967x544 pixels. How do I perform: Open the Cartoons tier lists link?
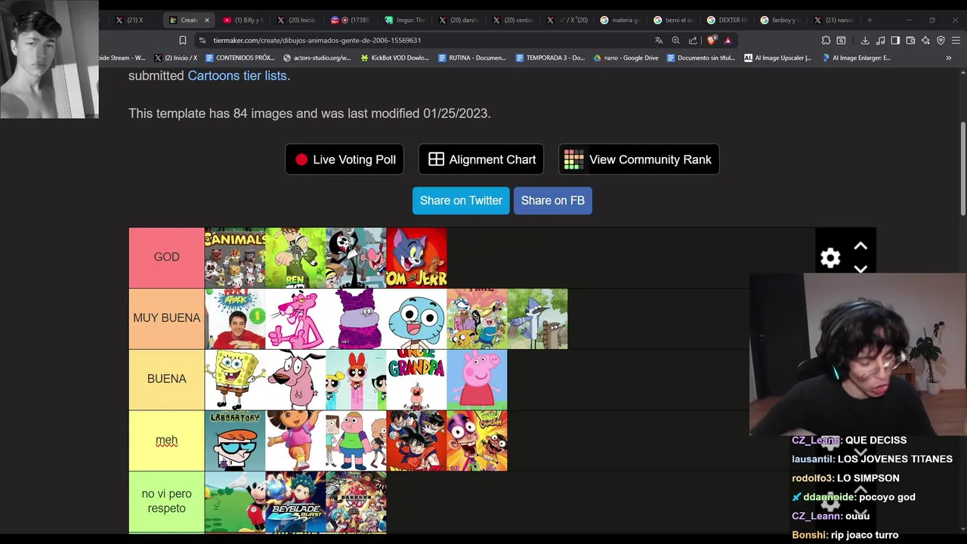tap(237, 76)
